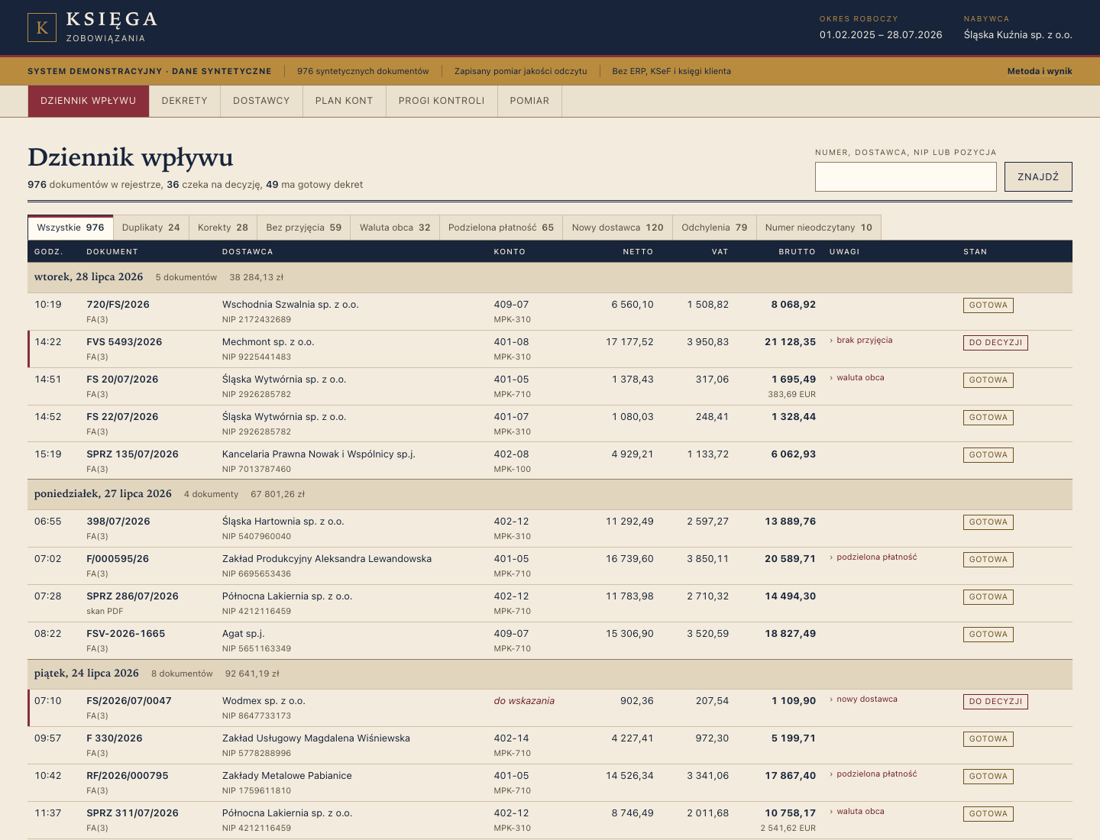Click the Konto column header
The image size is (1100, 840).
click(x=510, y=252)
